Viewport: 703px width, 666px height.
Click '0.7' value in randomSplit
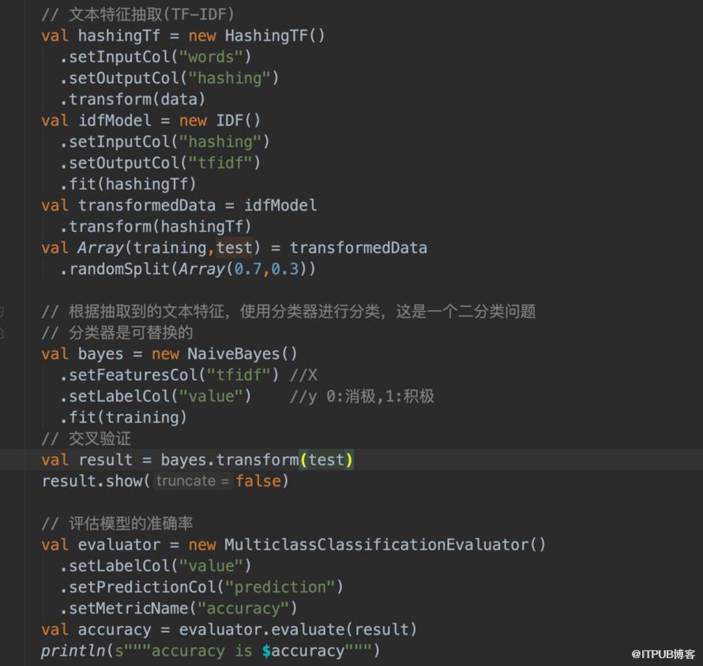point(247,269)
